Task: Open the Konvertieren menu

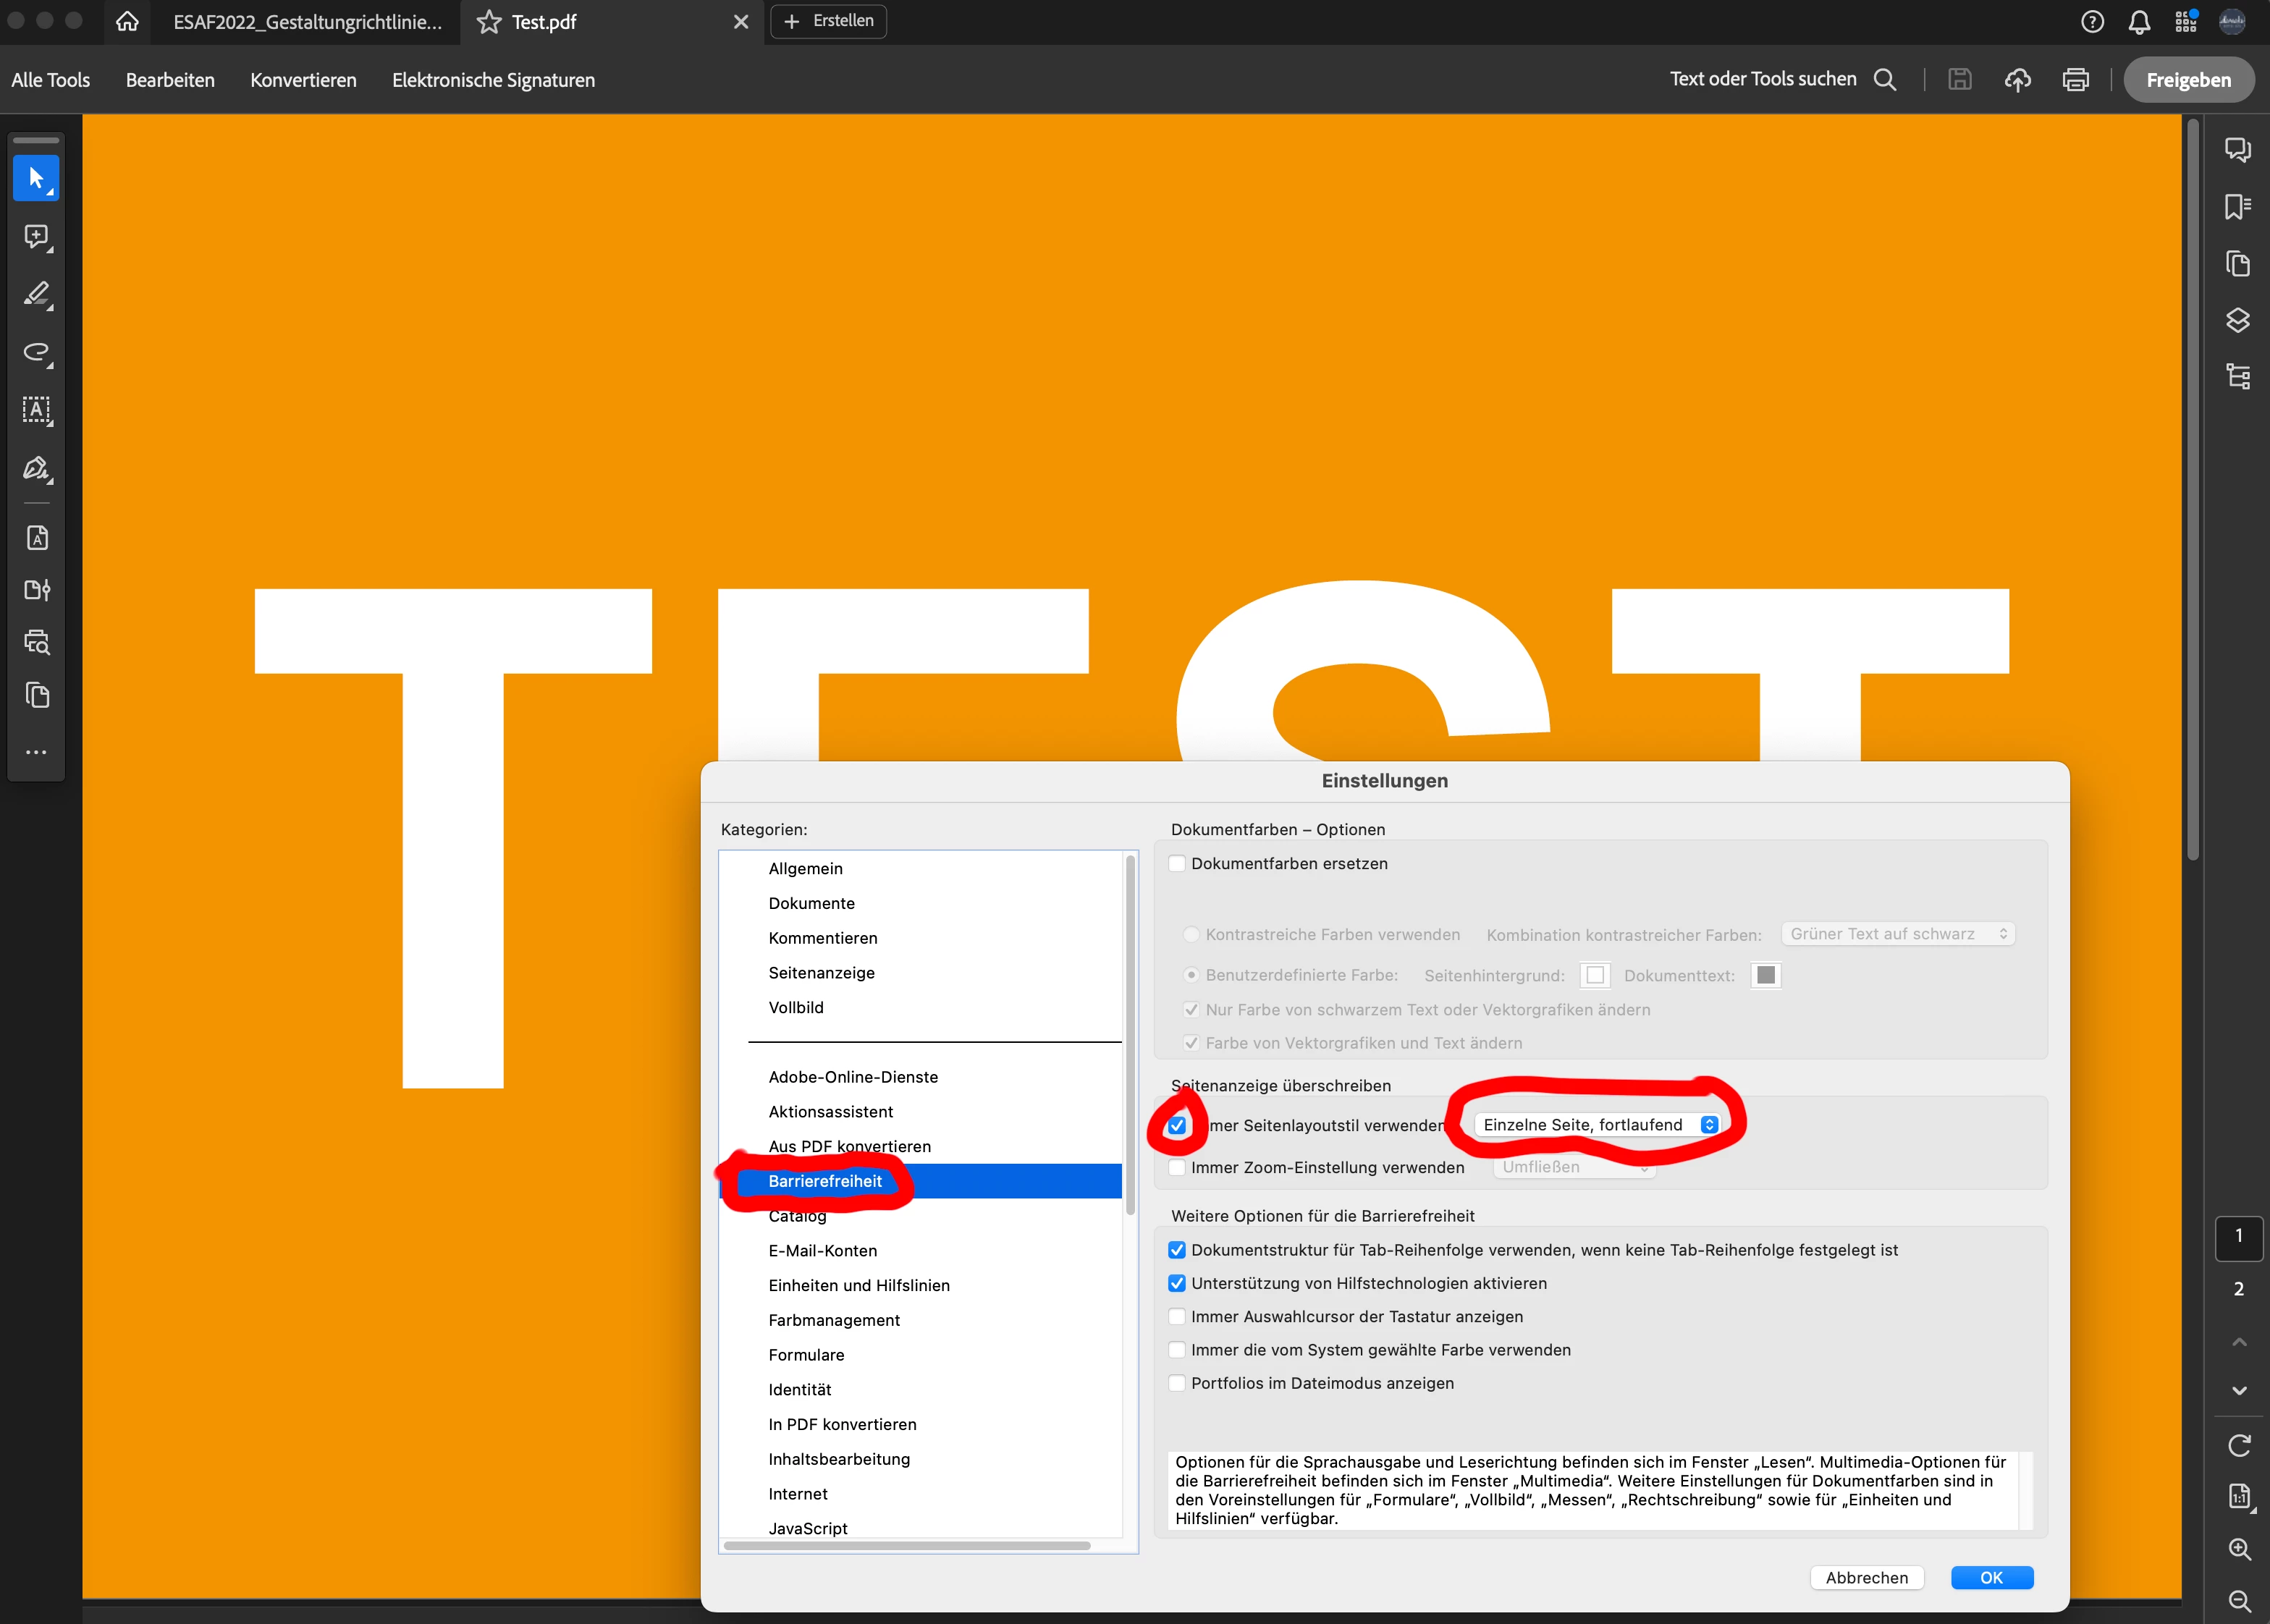Action: coord(303,80)
